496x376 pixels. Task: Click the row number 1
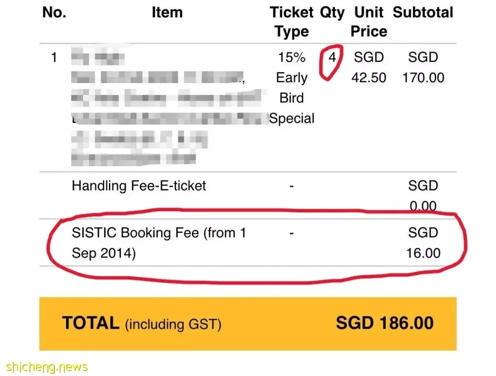[54, 57]
